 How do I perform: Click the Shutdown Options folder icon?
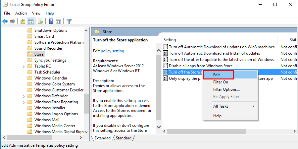pyautogui.click(x=30, y=30)
